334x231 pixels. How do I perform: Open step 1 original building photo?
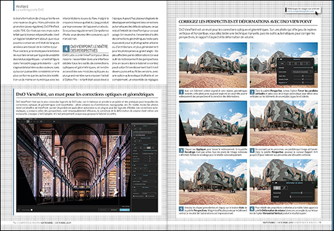pyautogui.click(x=213, y=65)
